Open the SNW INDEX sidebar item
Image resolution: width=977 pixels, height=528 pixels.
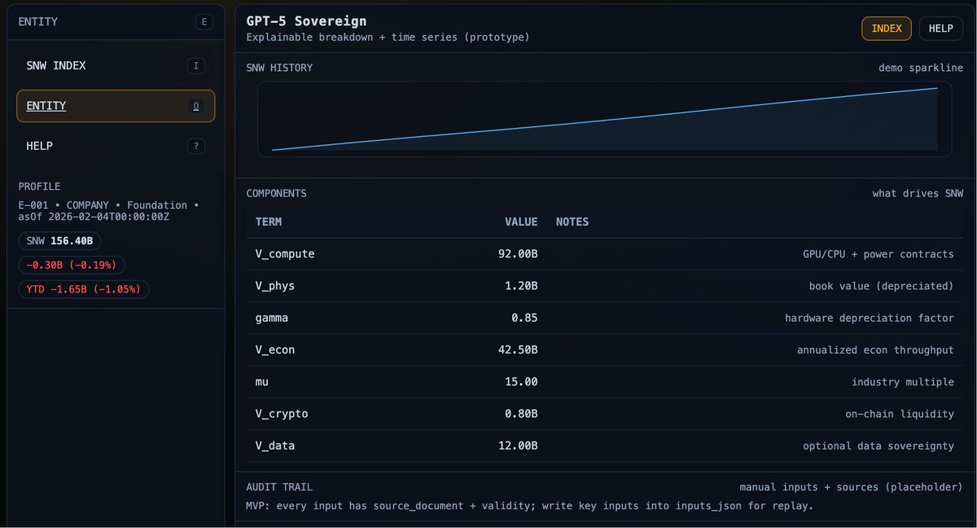click(x=116, y=66)
